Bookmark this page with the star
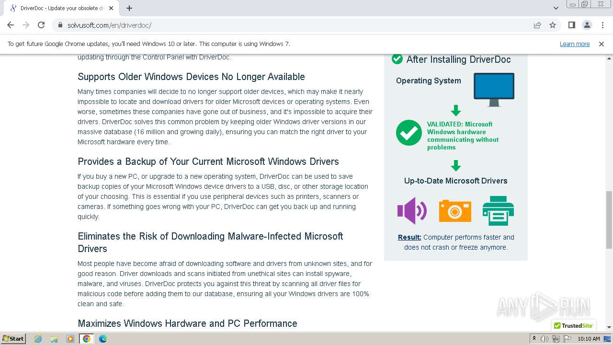Image resolution: width=613 pixels, height=345 pixels. point(553,25)
